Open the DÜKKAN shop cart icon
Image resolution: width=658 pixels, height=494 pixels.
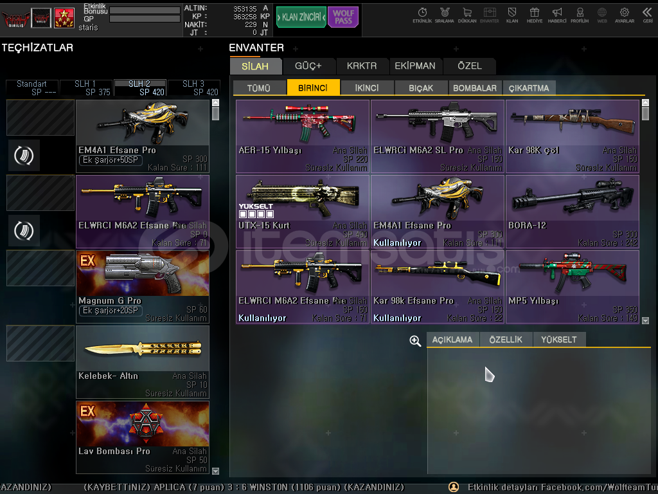pyautogui.click(x=467, y=15)
